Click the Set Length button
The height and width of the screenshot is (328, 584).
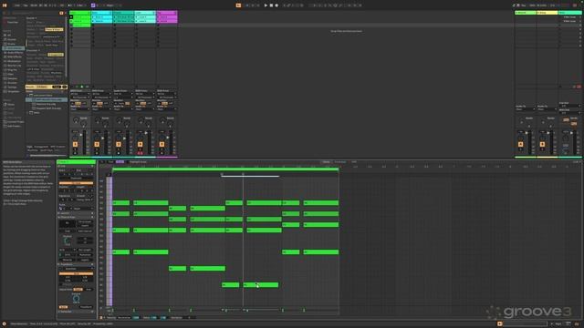(x=85, y=250)
